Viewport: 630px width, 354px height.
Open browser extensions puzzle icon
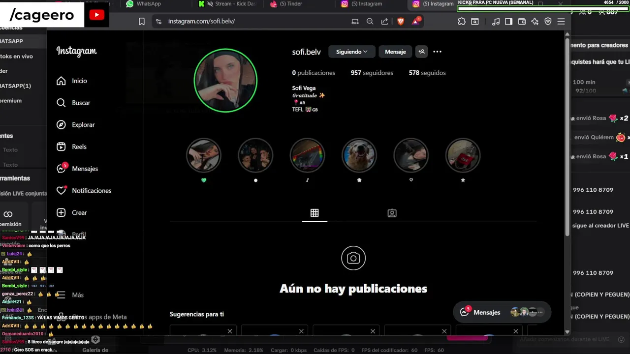pos(461,22)
